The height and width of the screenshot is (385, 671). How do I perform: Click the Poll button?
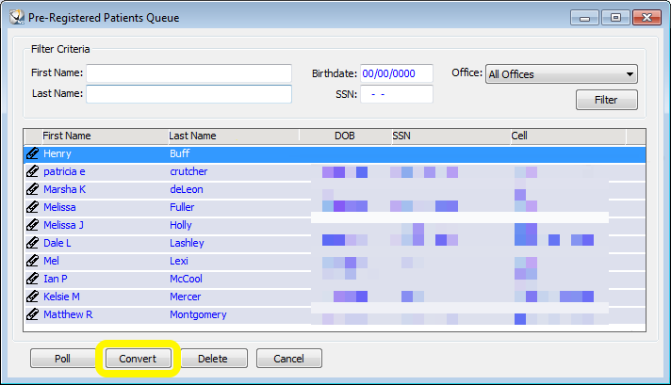(63, 358)
